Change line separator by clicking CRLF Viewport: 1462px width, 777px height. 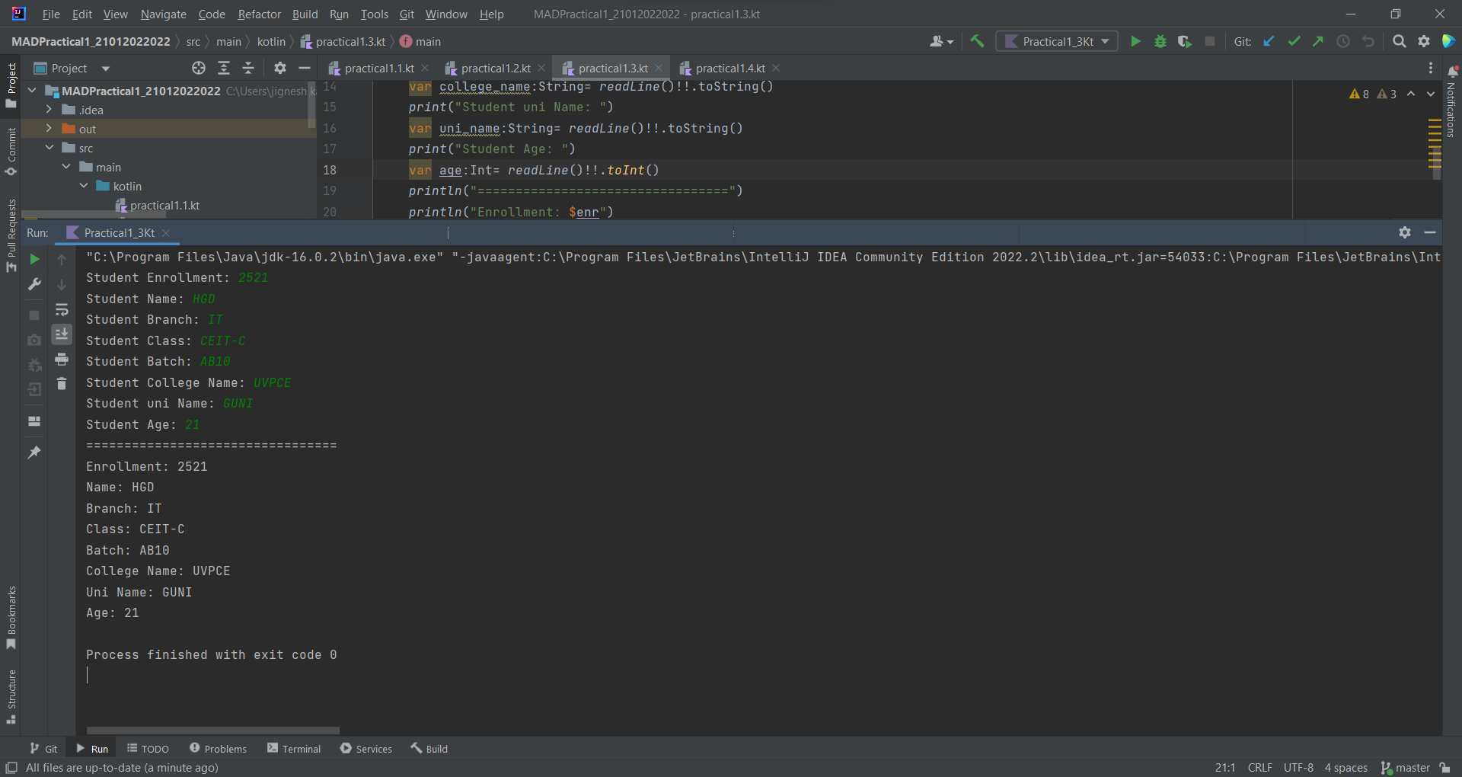click(1260, 767)
